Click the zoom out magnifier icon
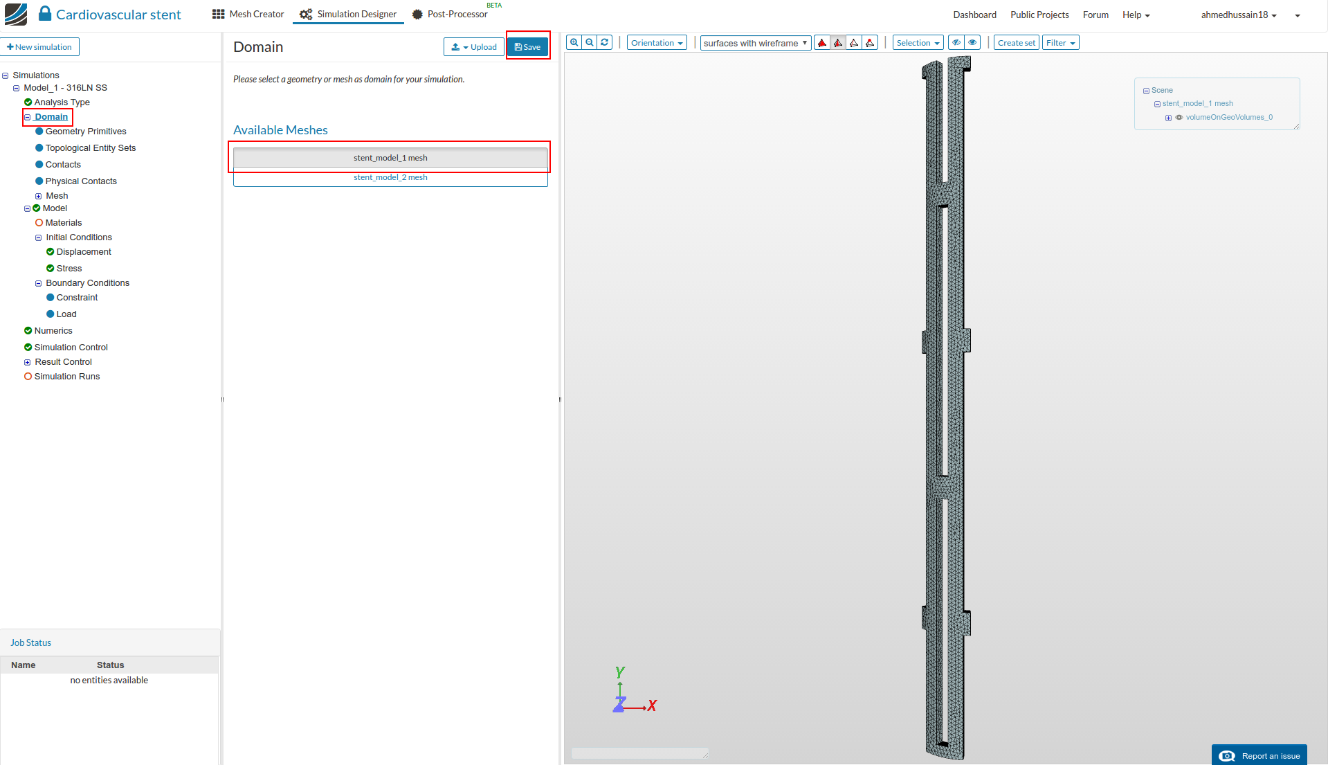Screen dimensions: 1328x765 coord(590,43)
